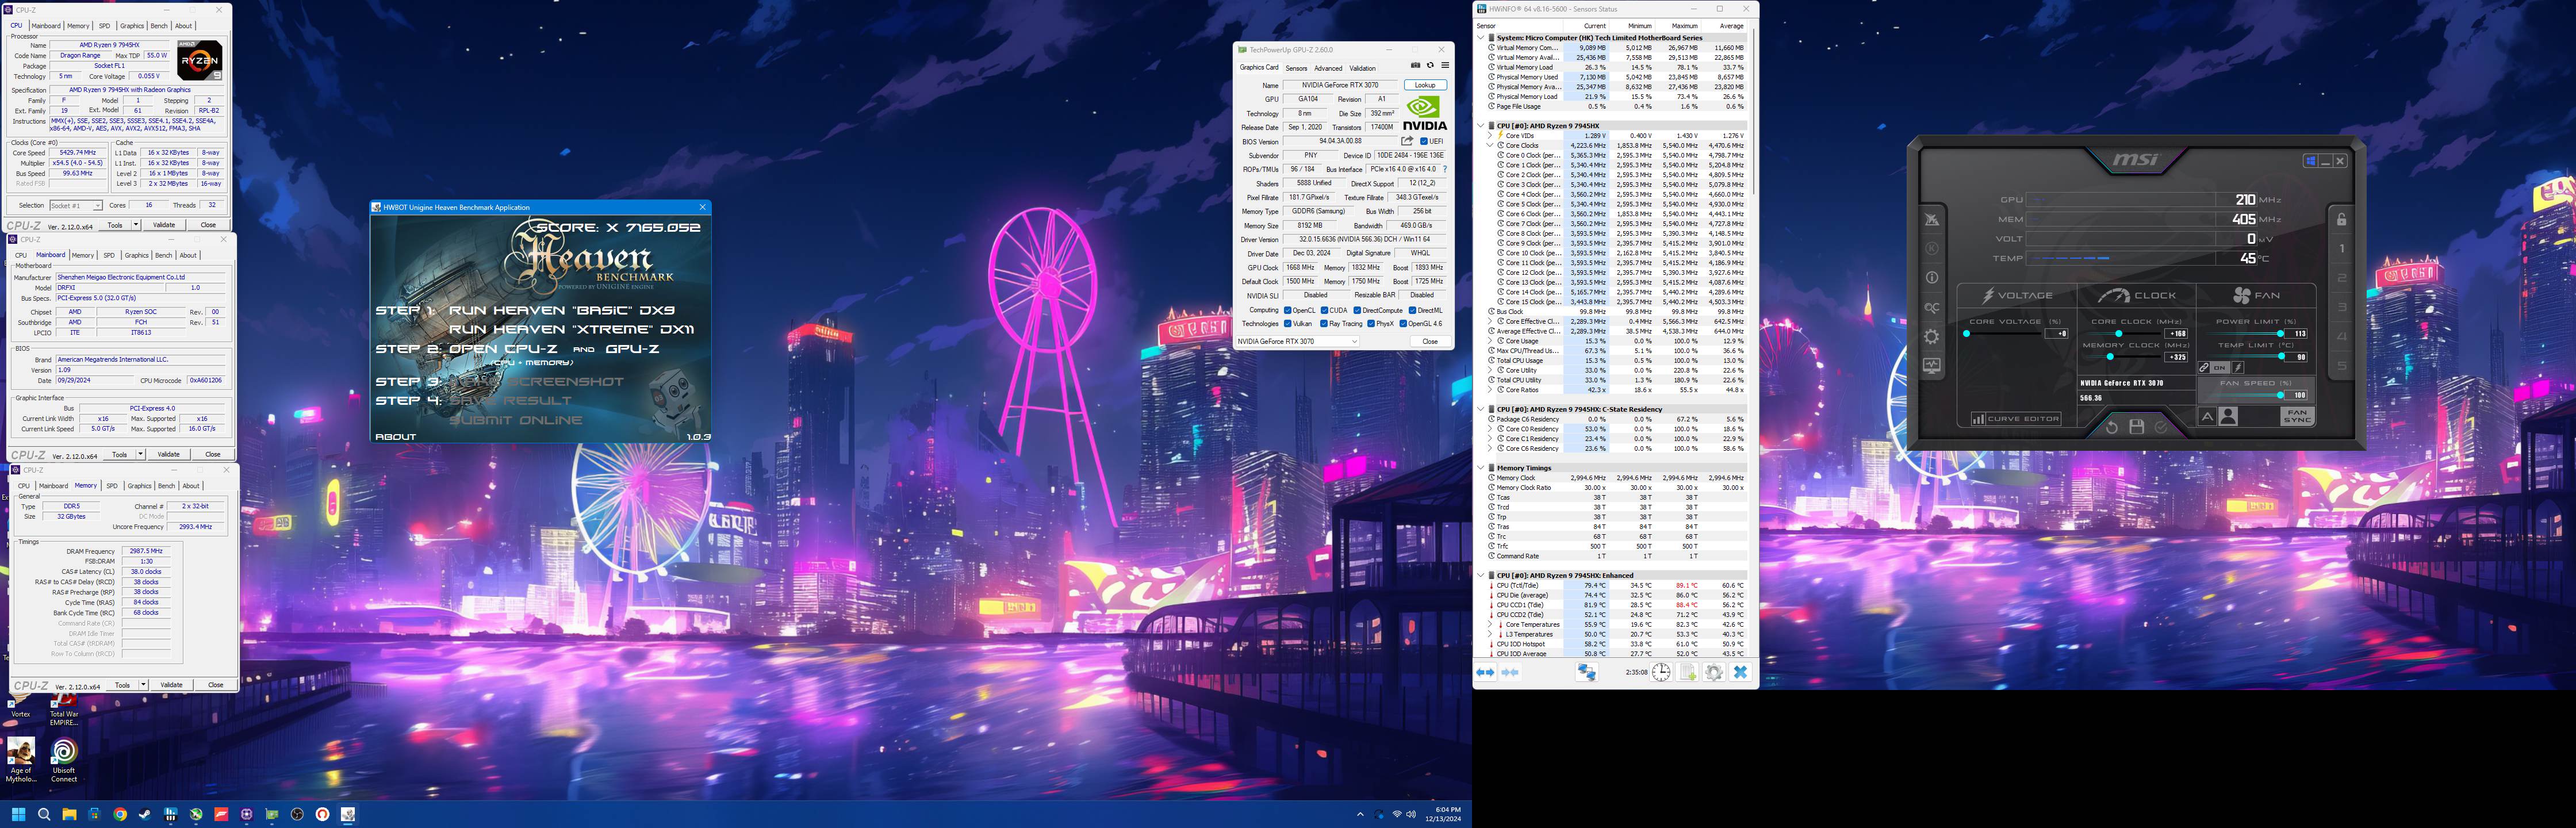Click the MSI dragon logo sidebar icon

click(x=1932, y=219)
